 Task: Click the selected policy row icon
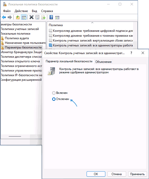click(x=50, y=45)
